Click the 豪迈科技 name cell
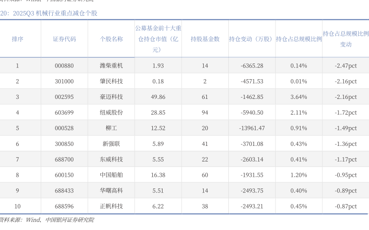Image resolution: width=369 pixels, height=230 pixels. click(111, 97)
